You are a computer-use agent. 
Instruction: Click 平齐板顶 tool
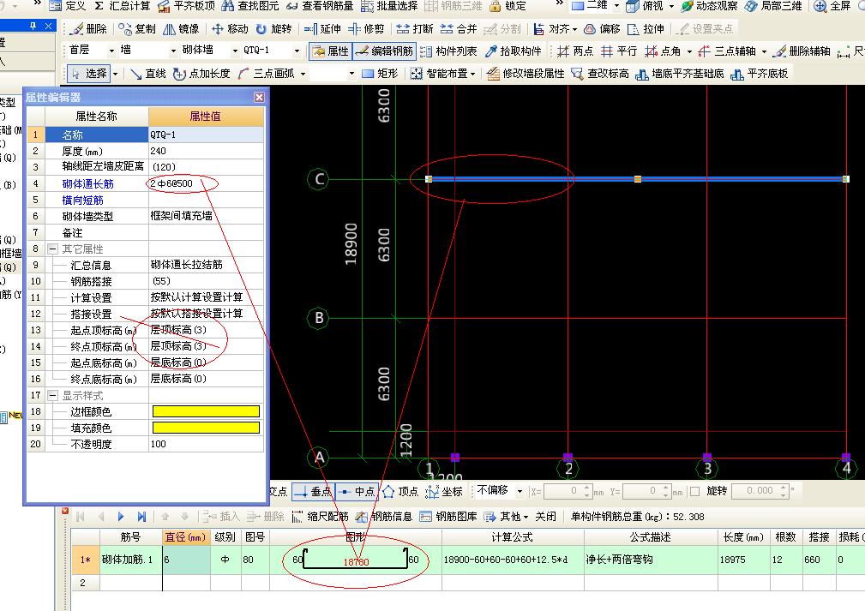pyautogui.click(x=187, y=6)
